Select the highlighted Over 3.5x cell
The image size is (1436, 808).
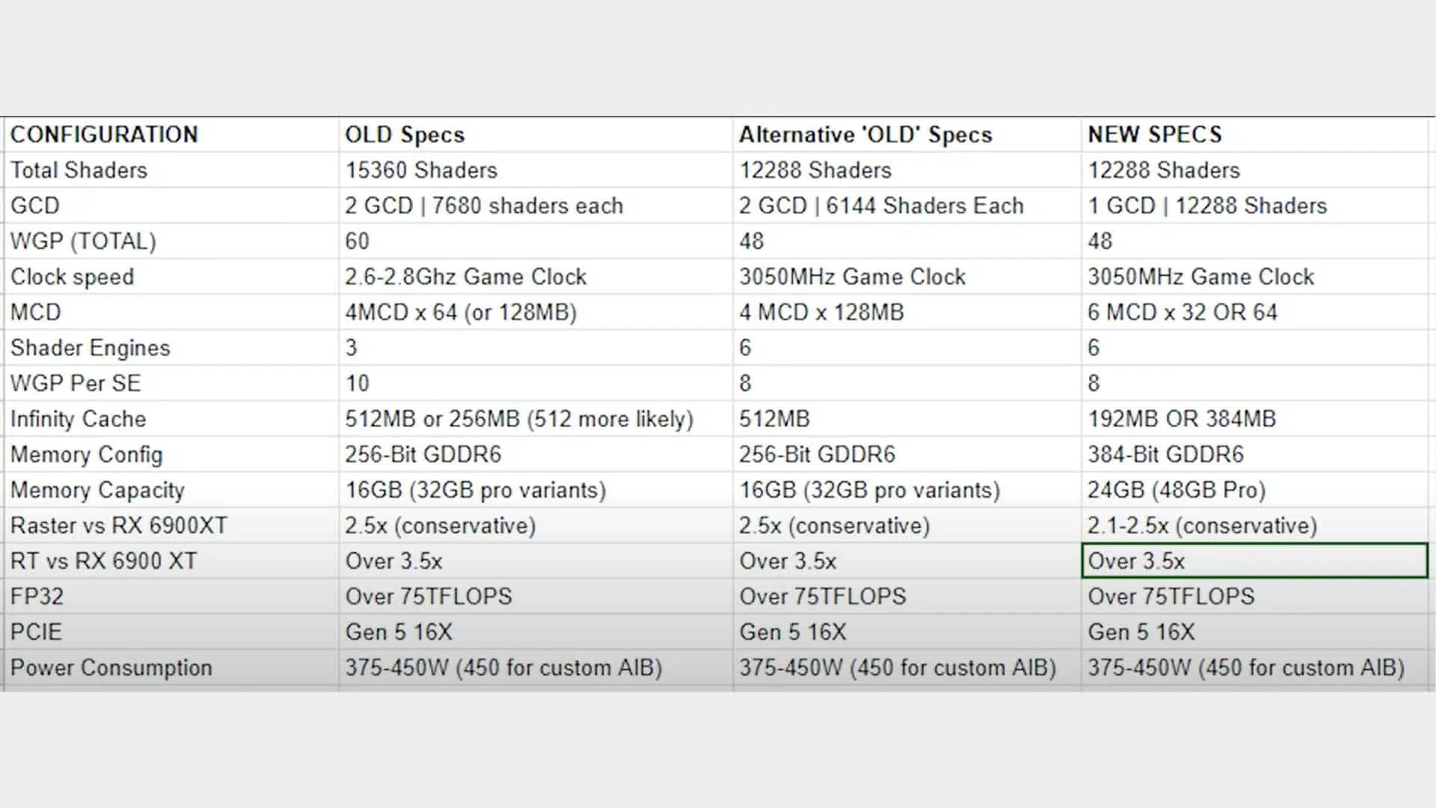click(1254, 561)
